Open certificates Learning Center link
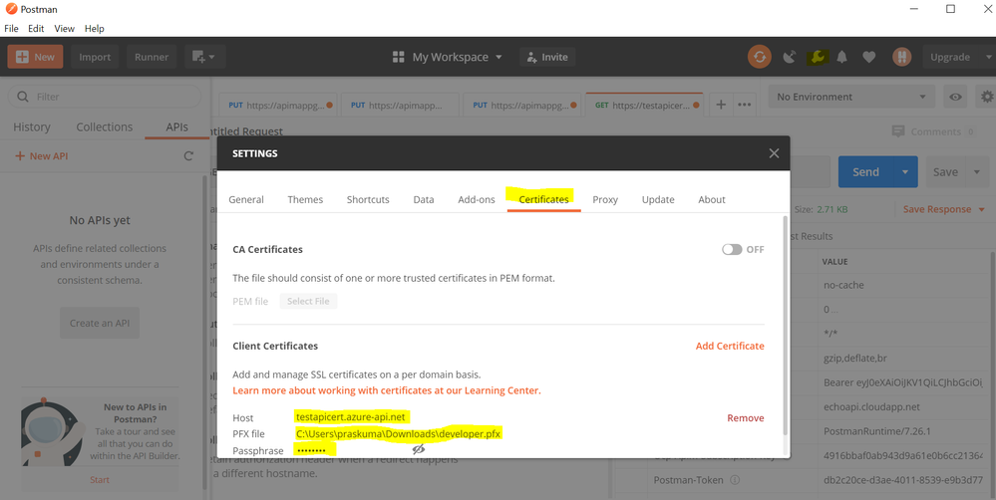 click(x=387, y=390)
